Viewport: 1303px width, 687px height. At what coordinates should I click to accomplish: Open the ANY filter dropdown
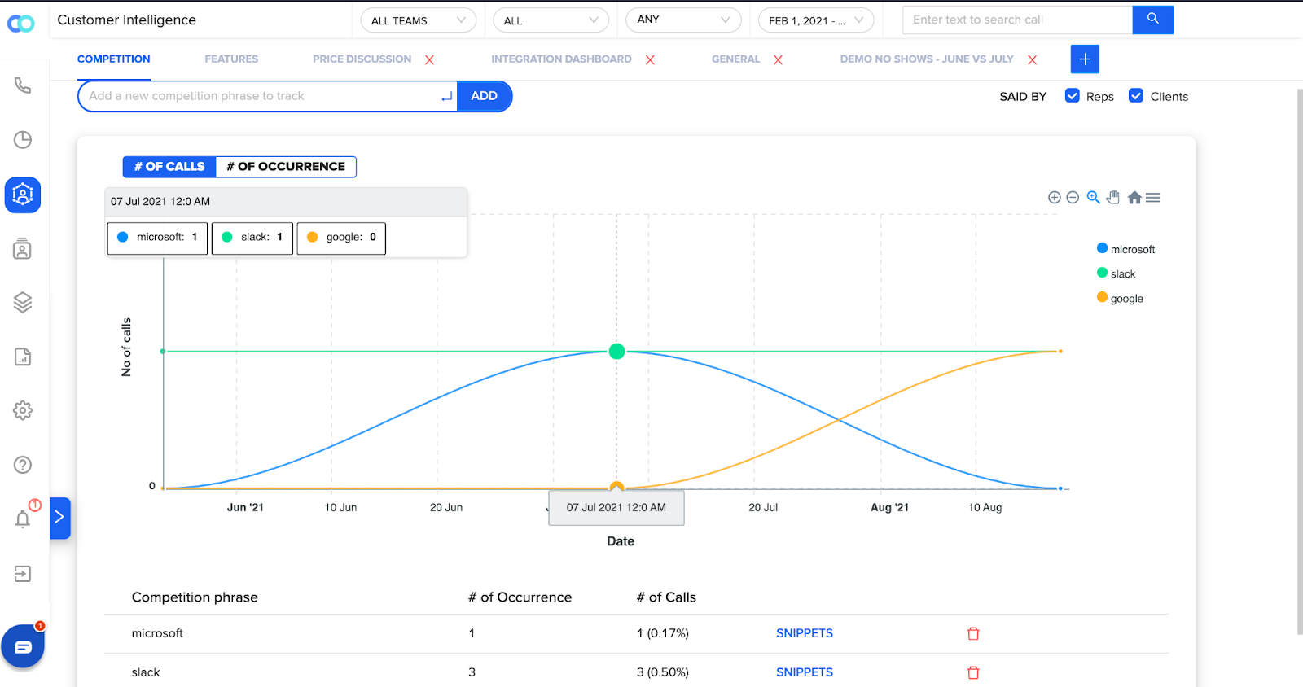pyautogui.click(x=684, y=20)
